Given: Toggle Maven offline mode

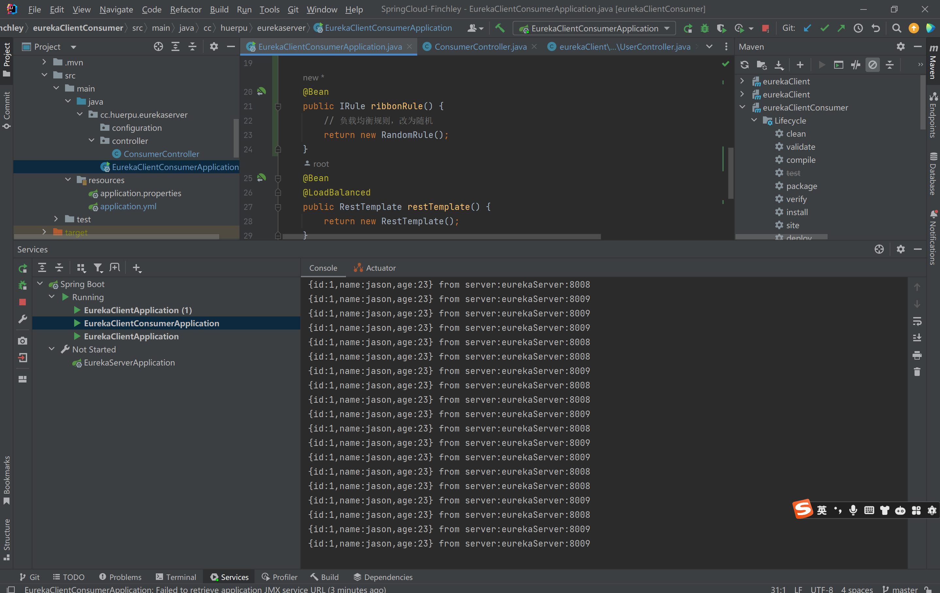Looking at the screenshot, I should coord(855,65).
